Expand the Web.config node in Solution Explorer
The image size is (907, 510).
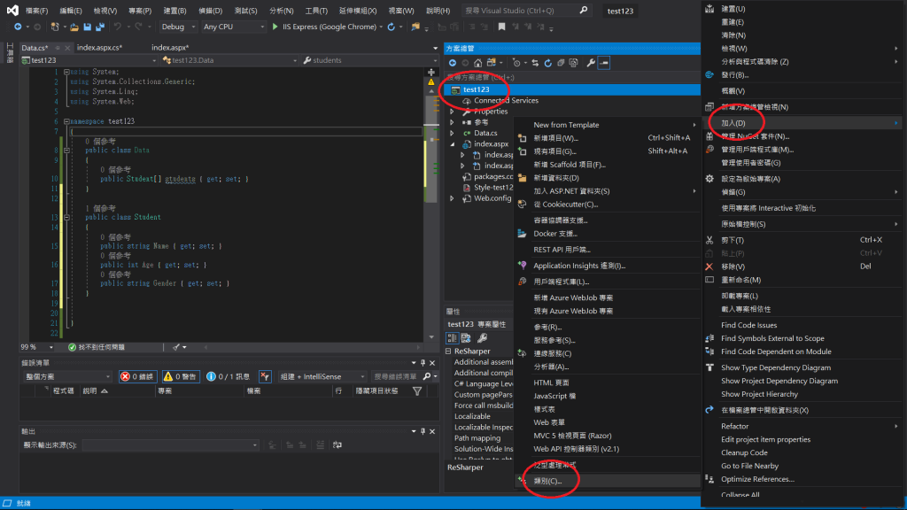[x=453, y=198]
